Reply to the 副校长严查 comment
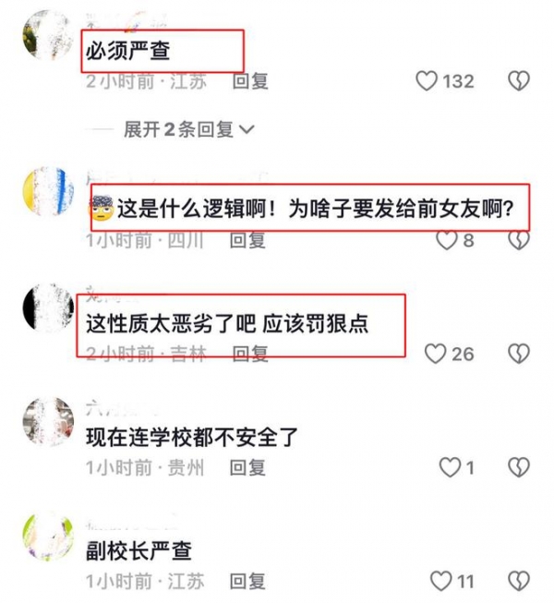 [x=247, y=581]
